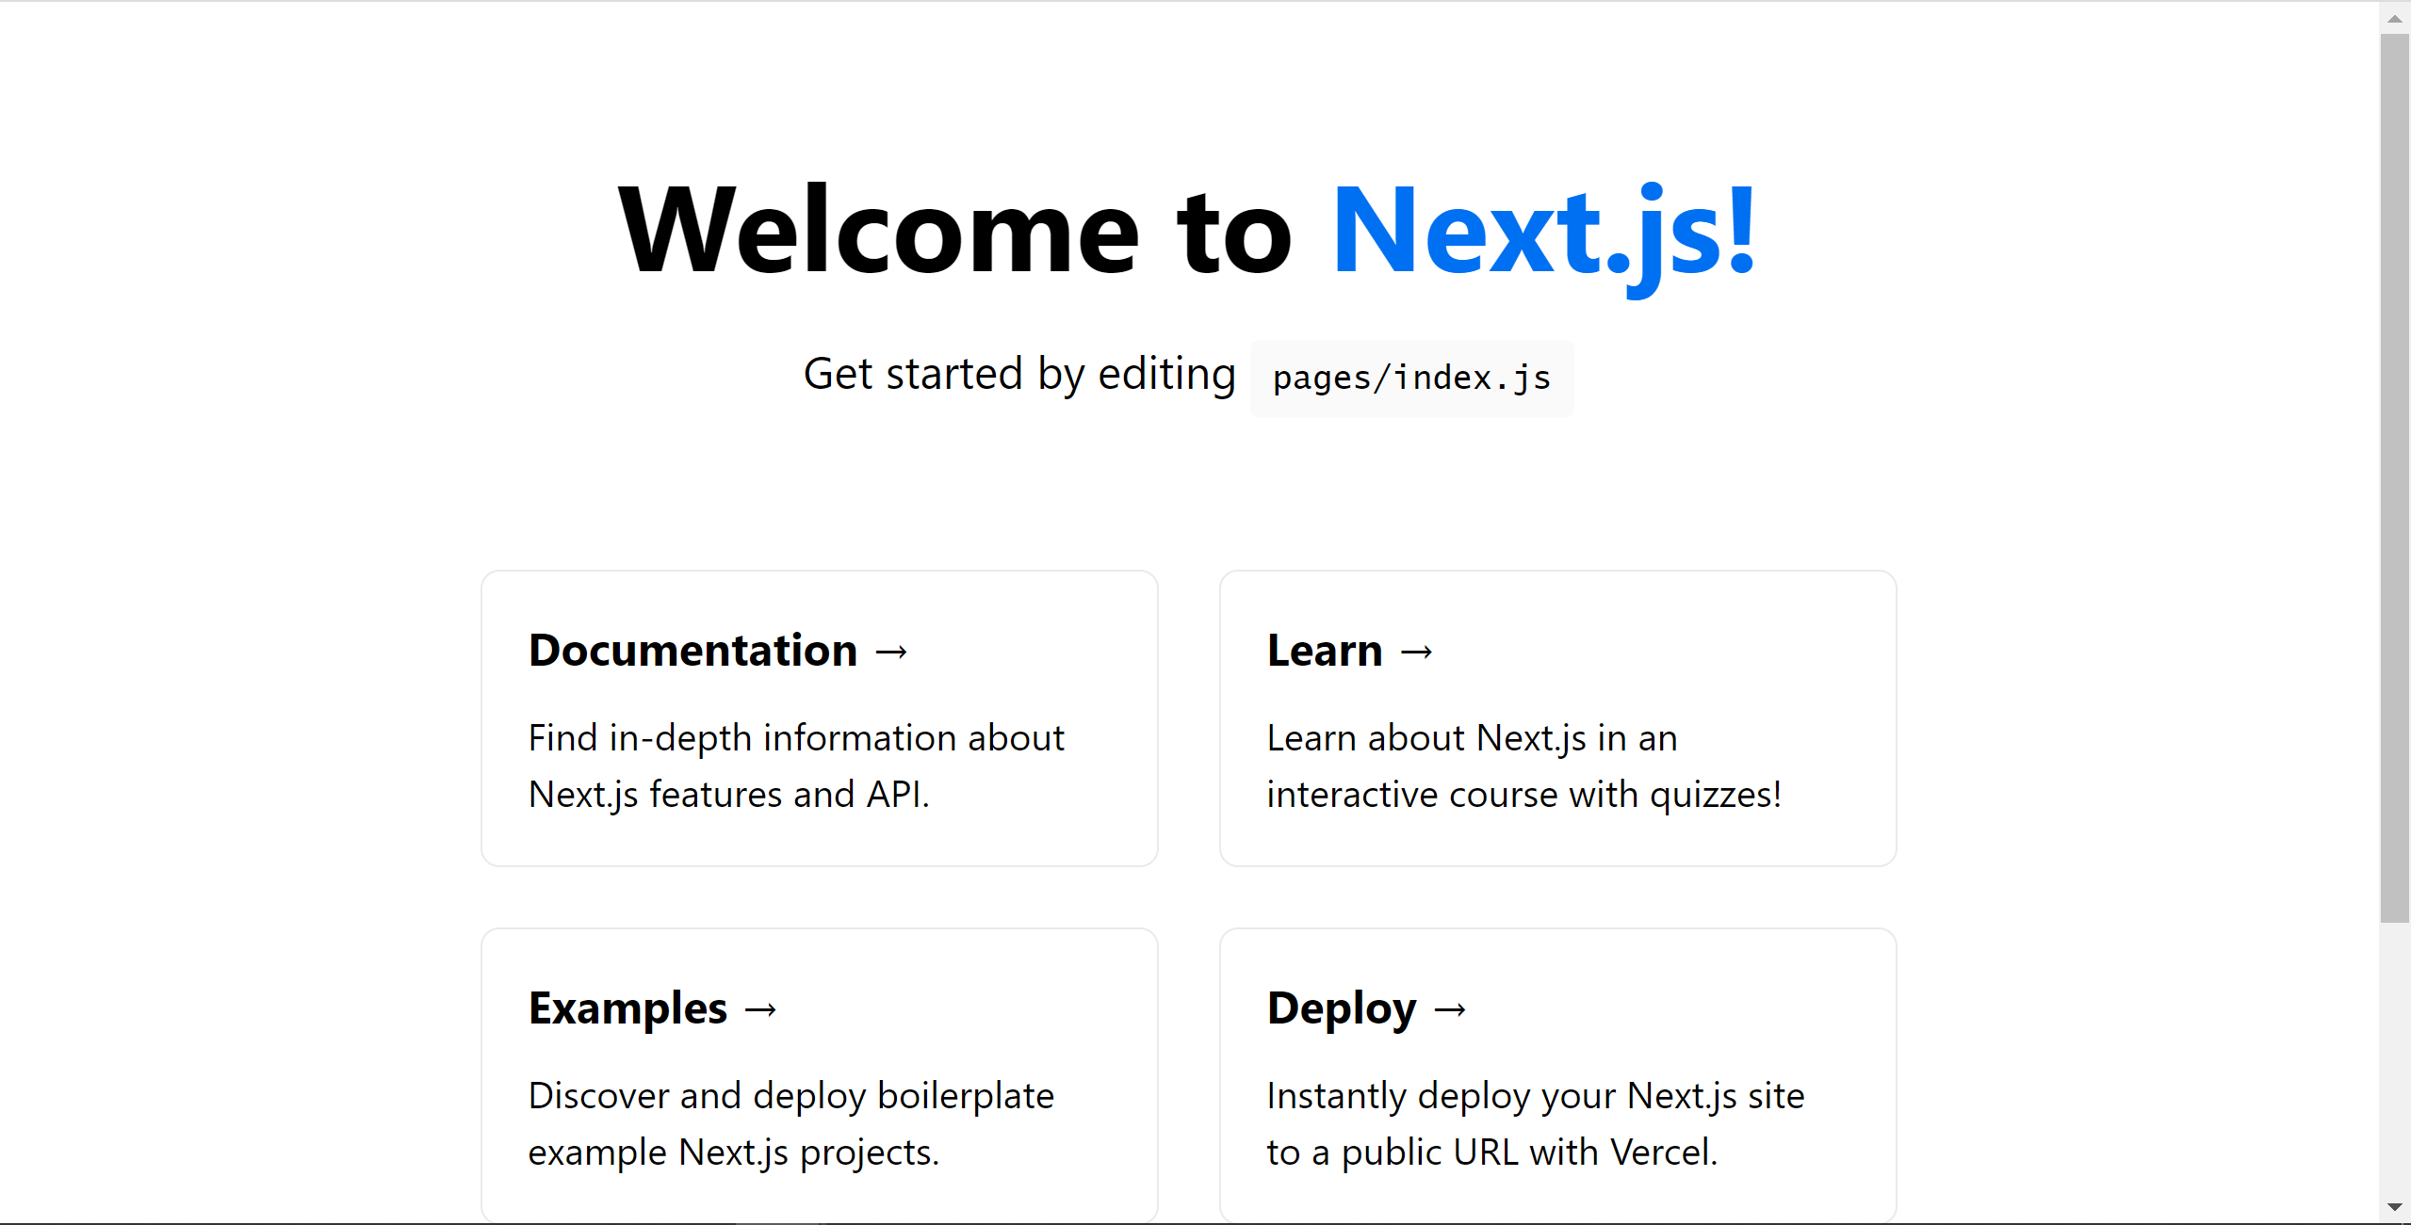Click the 'Get started by editing' text
Image resolution: width=2411 pixels, height=1225 pixels.
(x=1019, y=374)
